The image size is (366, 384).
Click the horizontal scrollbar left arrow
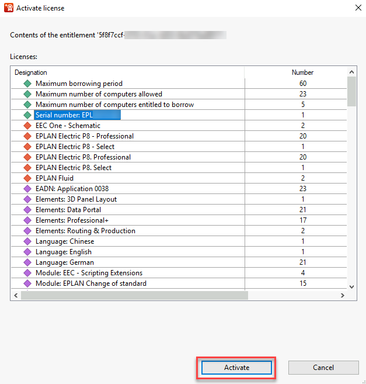[x=16, y=296]
